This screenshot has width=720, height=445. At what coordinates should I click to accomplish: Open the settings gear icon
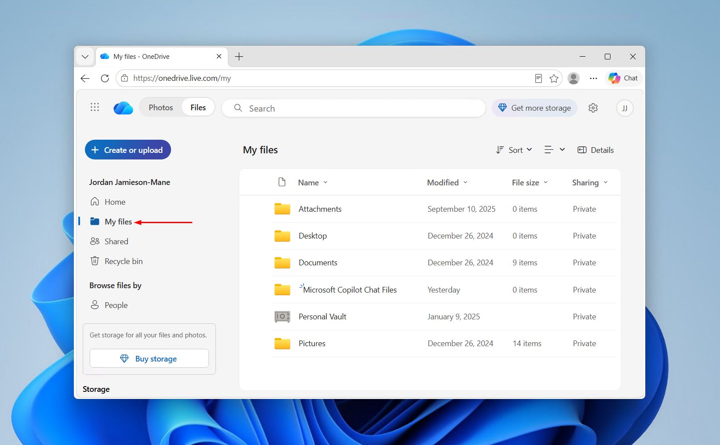click(593, 108)
